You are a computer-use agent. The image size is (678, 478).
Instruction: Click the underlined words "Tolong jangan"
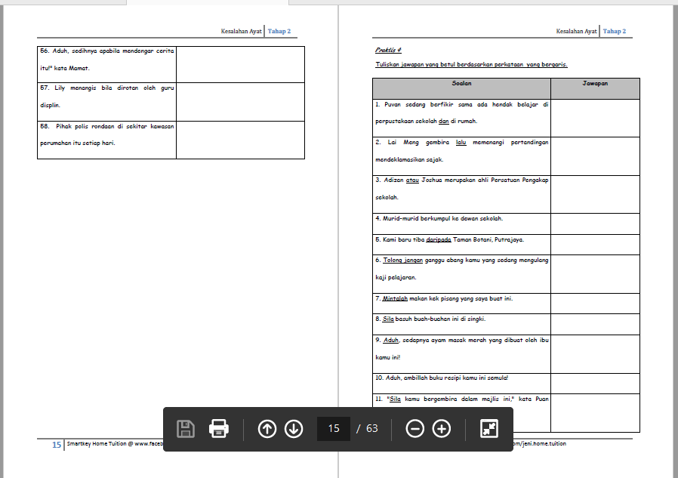click(x=402, y=261)
